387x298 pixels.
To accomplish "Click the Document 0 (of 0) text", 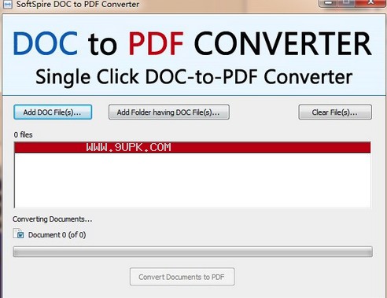I will click(57, 235).
